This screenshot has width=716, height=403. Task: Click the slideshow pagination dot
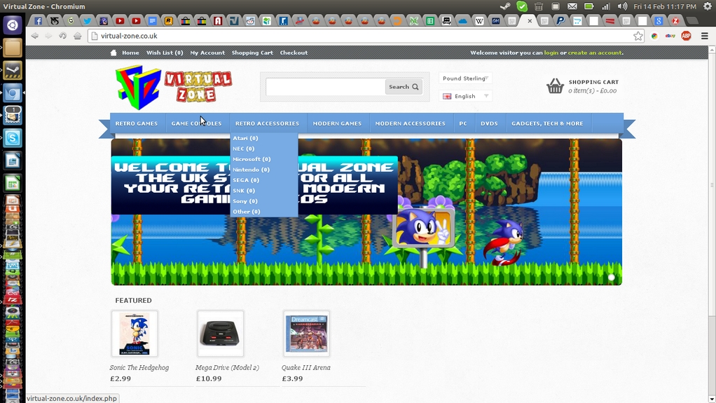[612, 278]
